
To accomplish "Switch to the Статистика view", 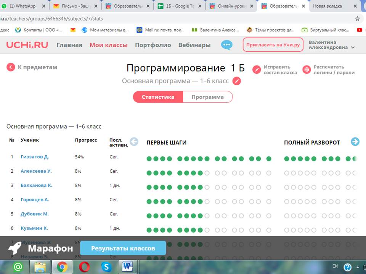I will [158, 97].
